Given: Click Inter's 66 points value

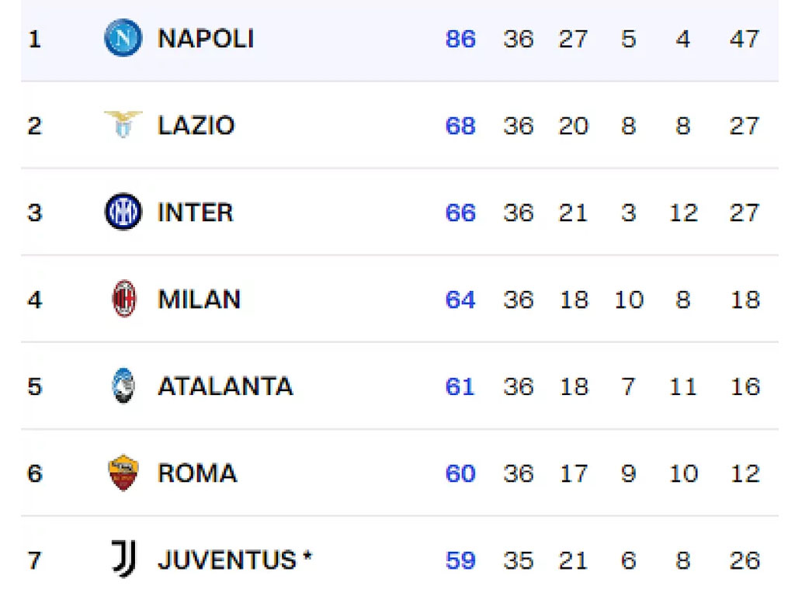Looking at the screenshot, I should (x=460, y=213).
